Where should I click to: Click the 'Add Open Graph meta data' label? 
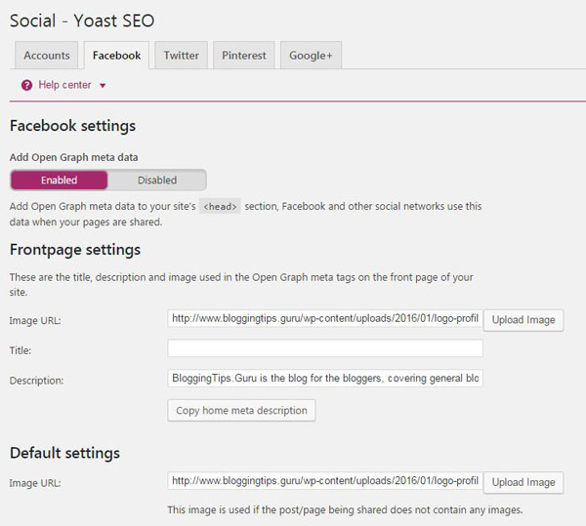(x=73, y=157)
